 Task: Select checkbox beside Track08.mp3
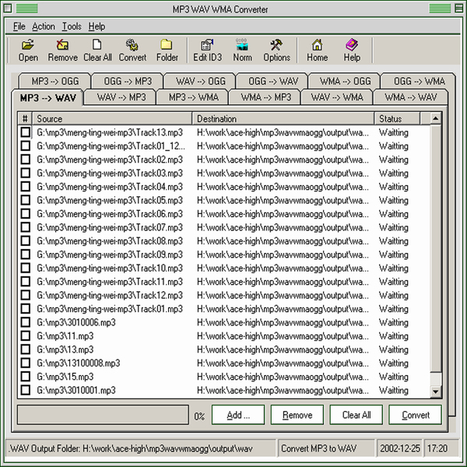26,241
